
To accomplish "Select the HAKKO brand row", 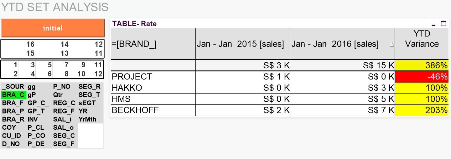I will pos(127,88).
